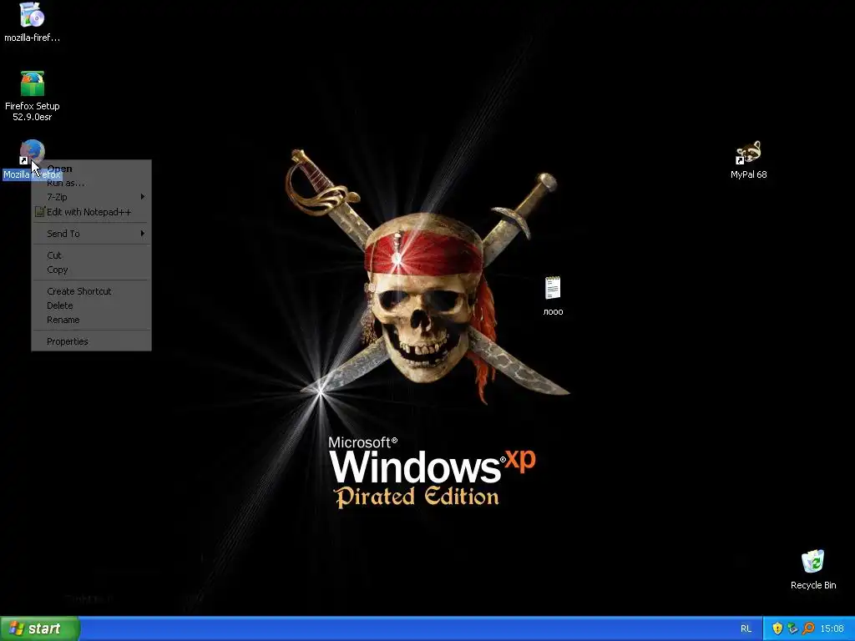This screenshot has height=641, width=855.
Task: Open Properties from the context menu
Action: click(x=91, y=341)
